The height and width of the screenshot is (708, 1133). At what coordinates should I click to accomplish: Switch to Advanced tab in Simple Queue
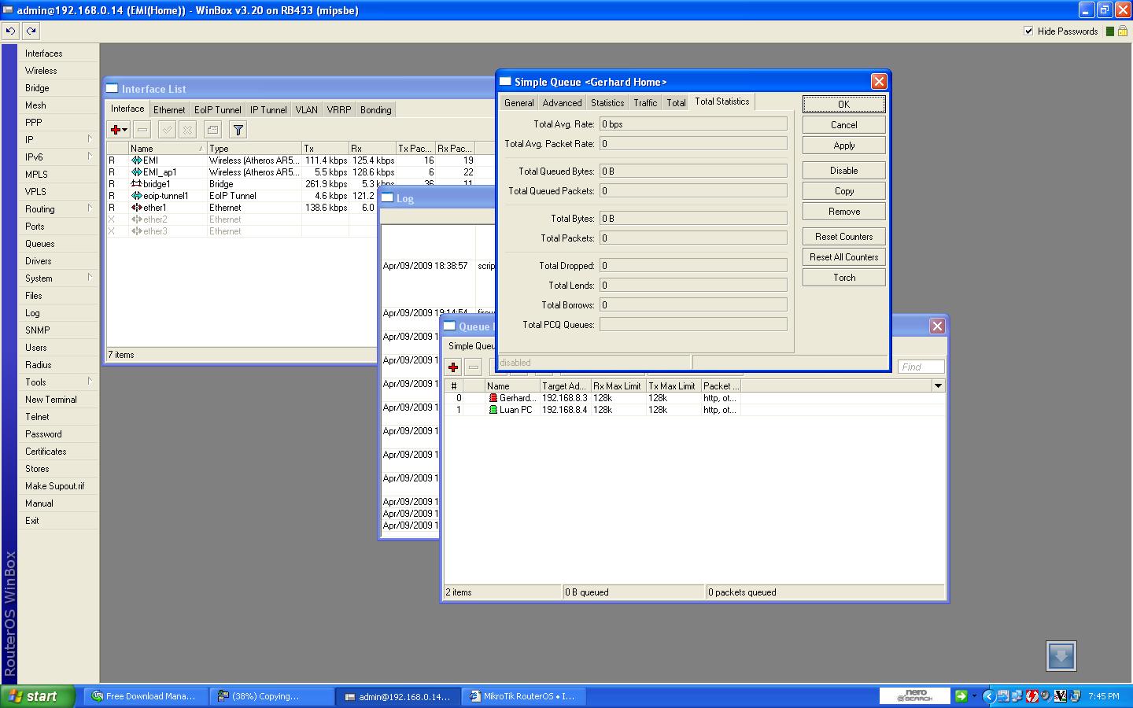(x=563, y=103)
